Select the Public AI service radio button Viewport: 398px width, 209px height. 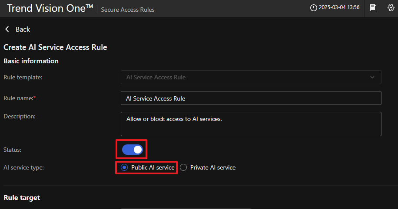124,167
